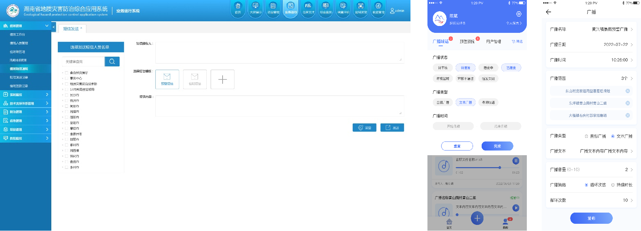Check the 长沙市 checkbox in recipient tree

point(66,95)
